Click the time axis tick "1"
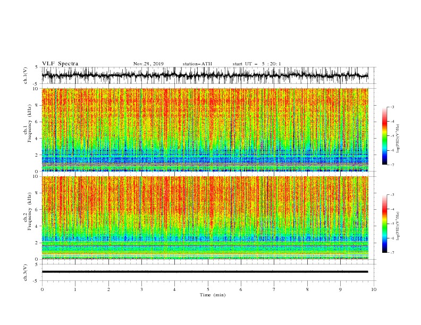This screenshot has height=325, width=421. point(75,289)
